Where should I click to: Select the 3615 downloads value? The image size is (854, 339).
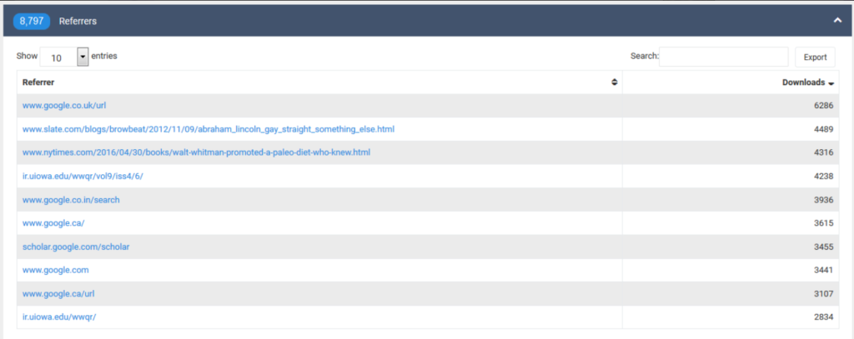pos(823,223)
